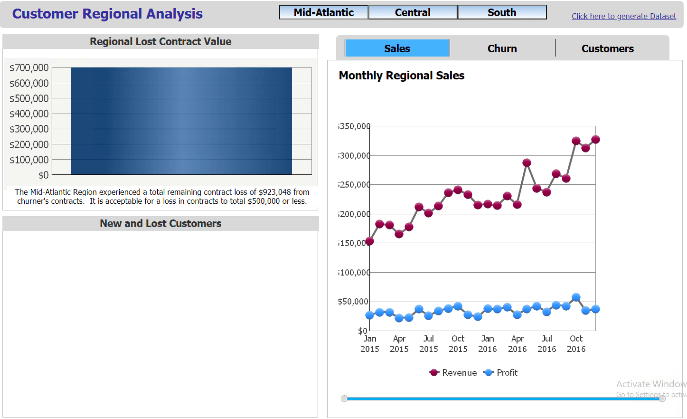Click the right handle of the range slider
The width and height of the screenshot is (687, 419).
point(662,398)
